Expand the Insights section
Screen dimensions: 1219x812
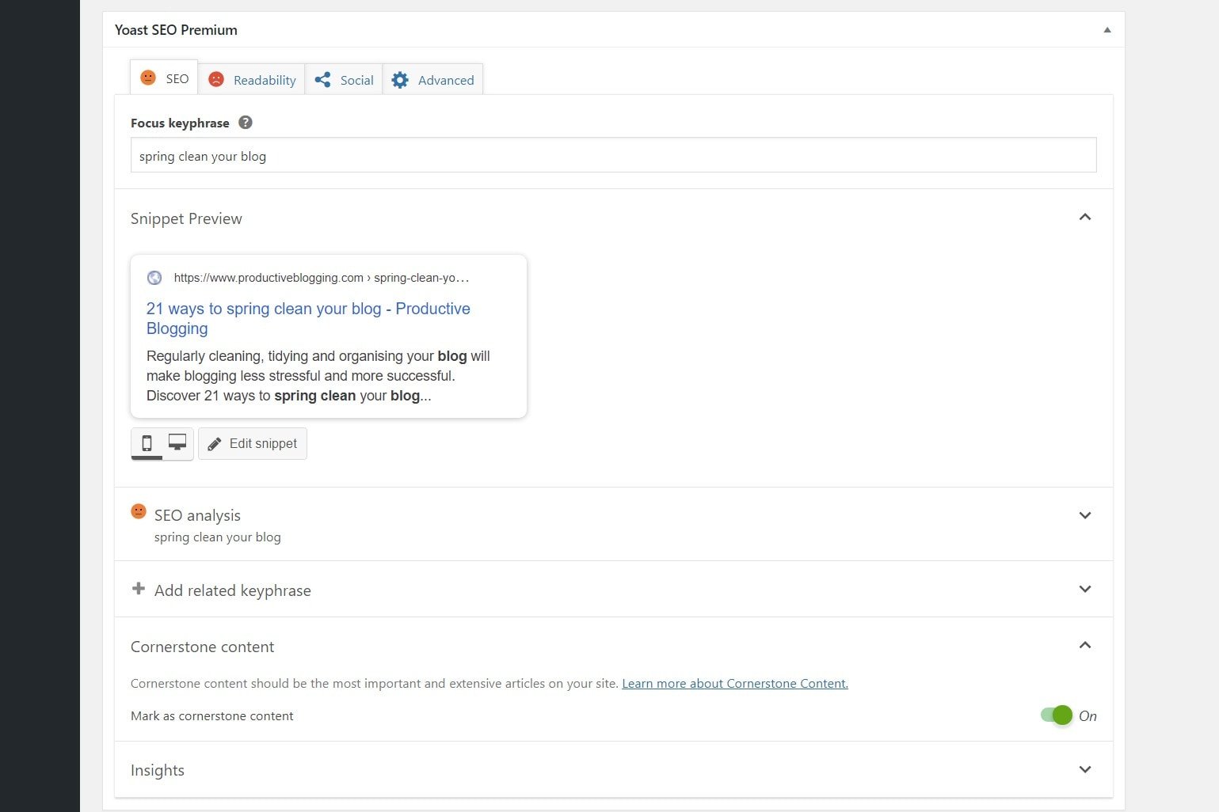tap(1085, 770)
